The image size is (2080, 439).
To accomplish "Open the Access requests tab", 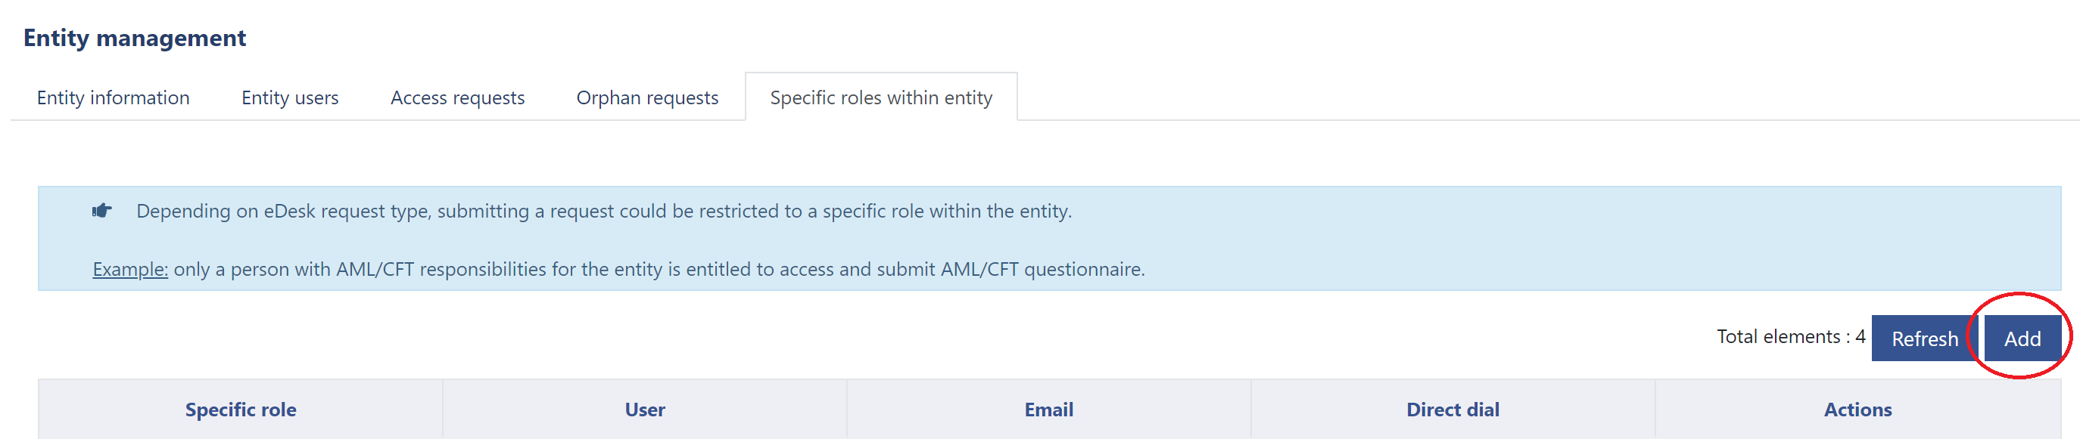I will click(x=457, y=97).
